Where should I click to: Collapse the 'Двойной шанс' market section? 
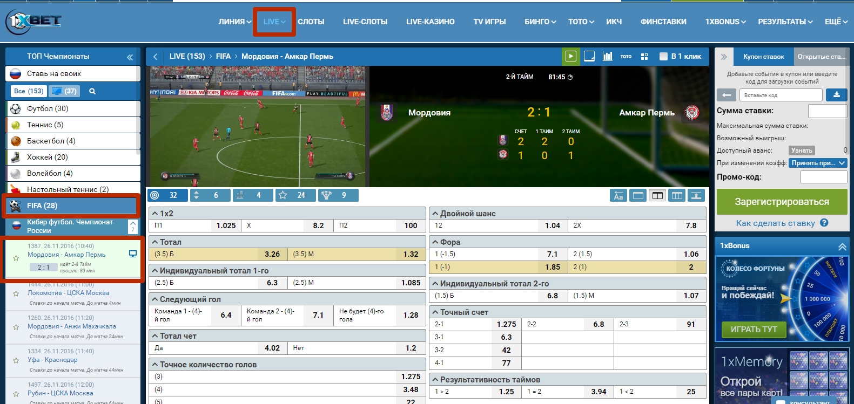(x=435, y=214)
